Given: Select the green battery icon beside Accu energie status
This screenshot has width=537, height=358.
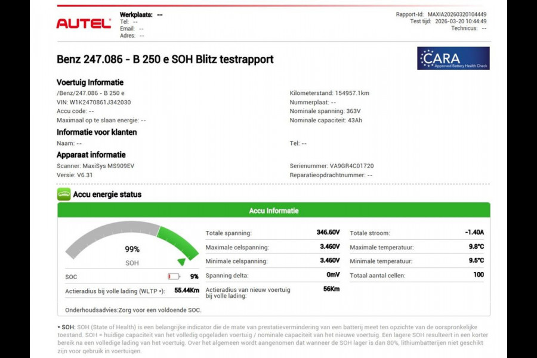Looking at the screenshot, I should (x=63, y=194).
